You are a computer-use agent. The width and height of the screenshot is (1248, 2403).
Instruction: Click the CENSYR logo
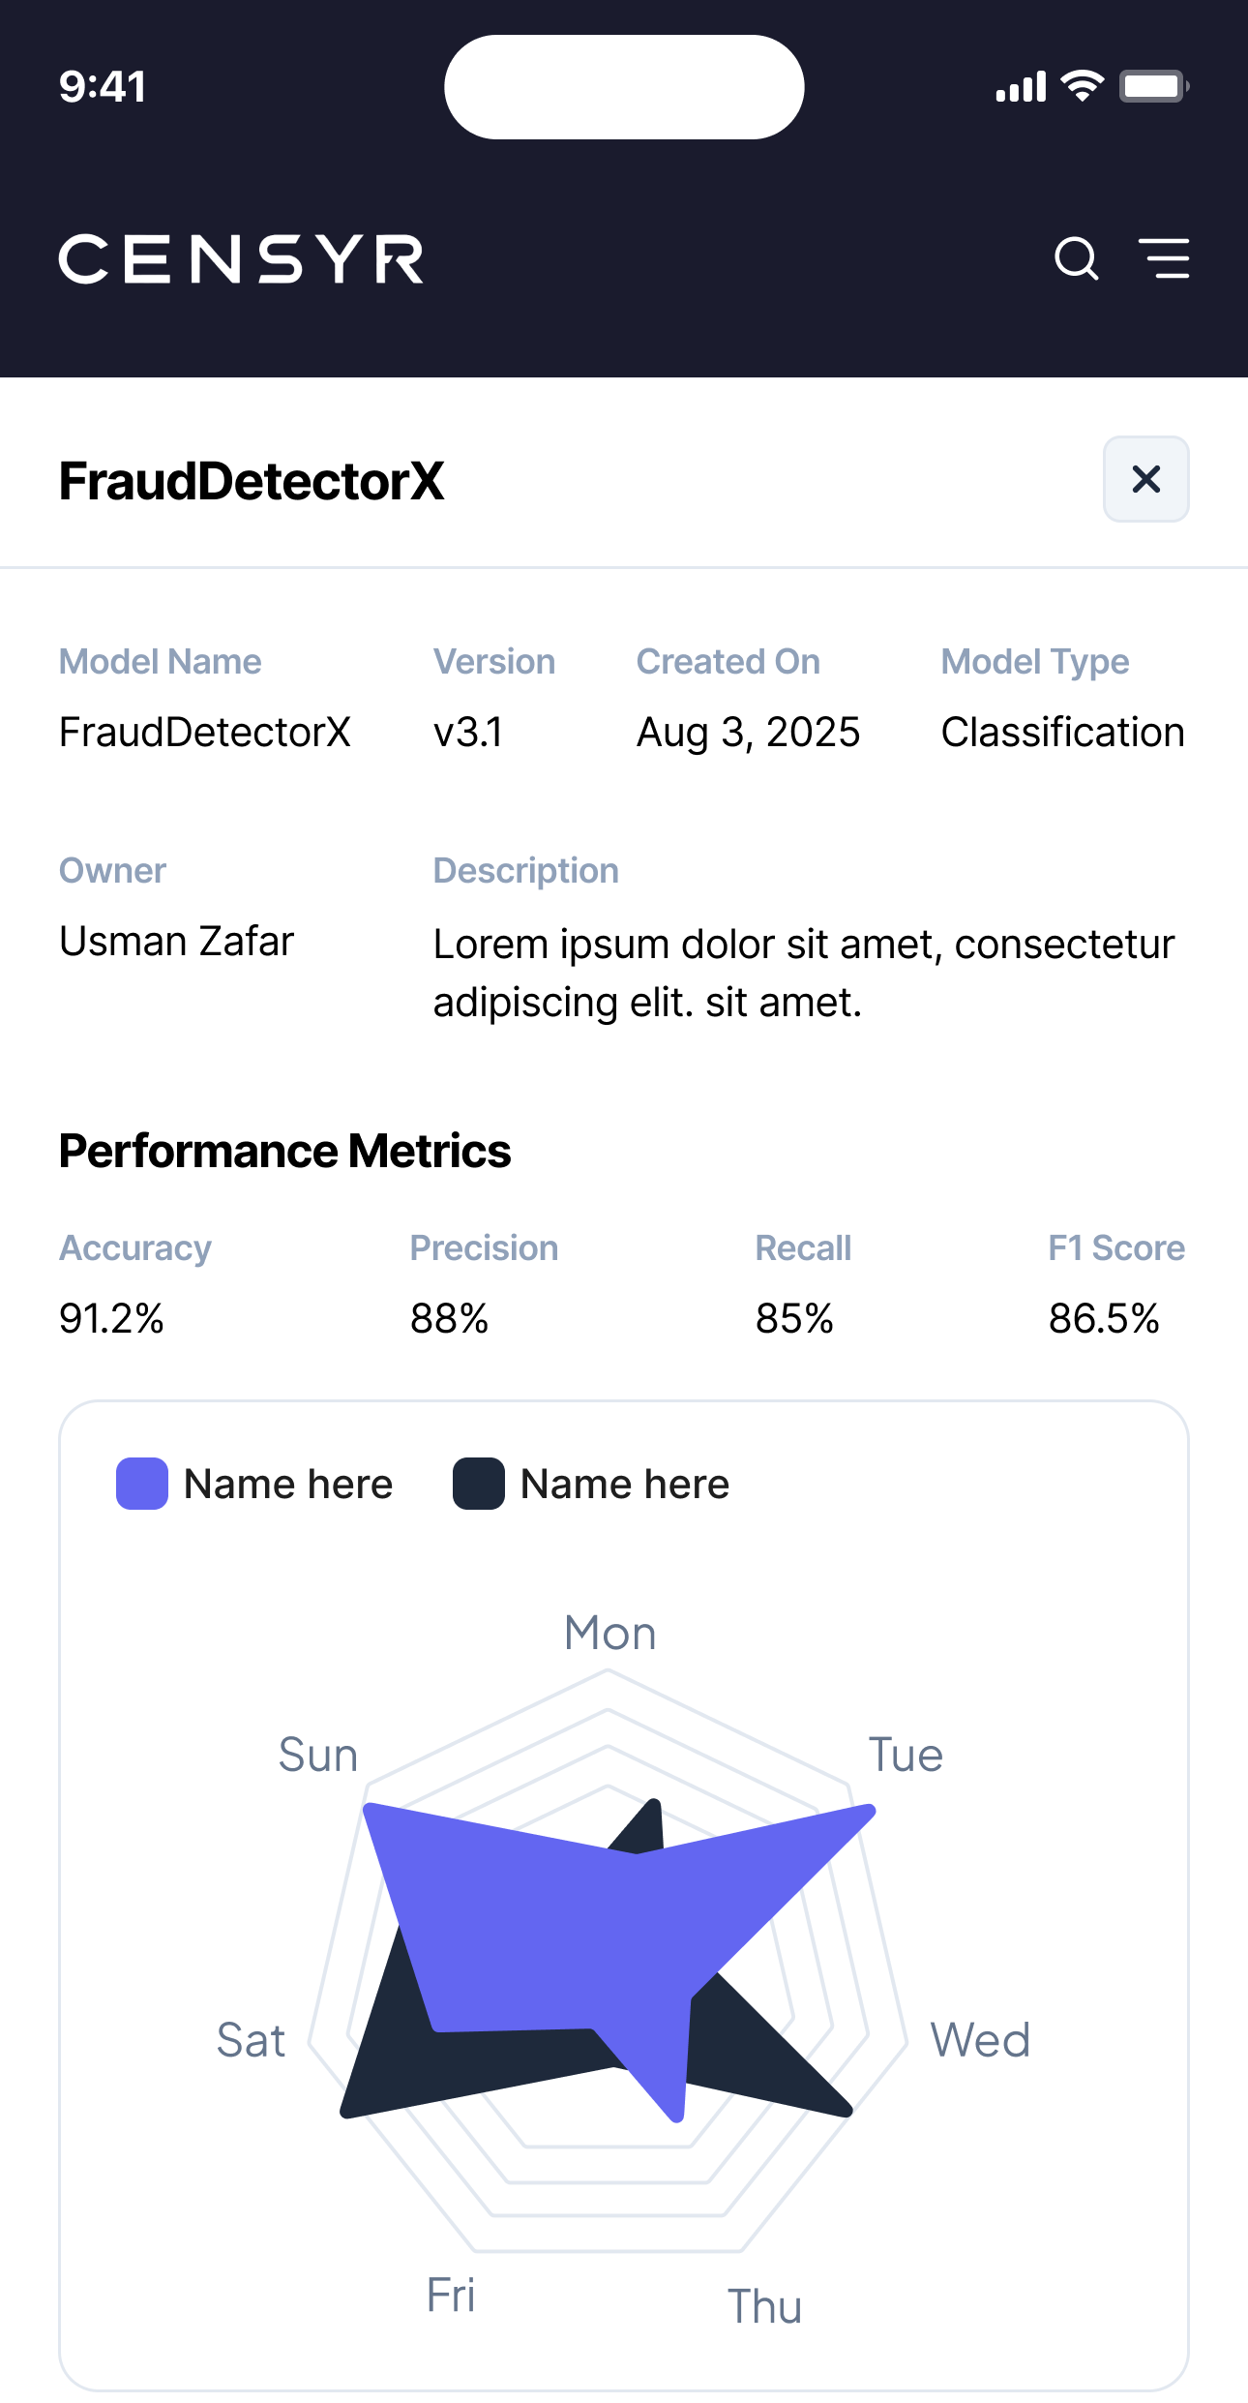point(241,259)
